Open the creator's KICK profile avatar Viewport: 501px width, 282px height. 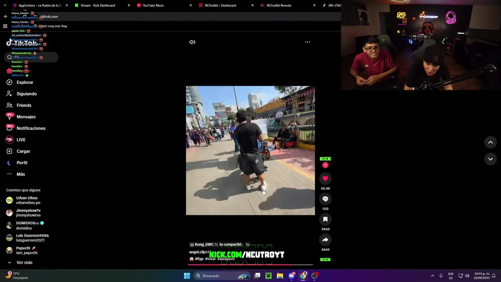coord(325,159)
